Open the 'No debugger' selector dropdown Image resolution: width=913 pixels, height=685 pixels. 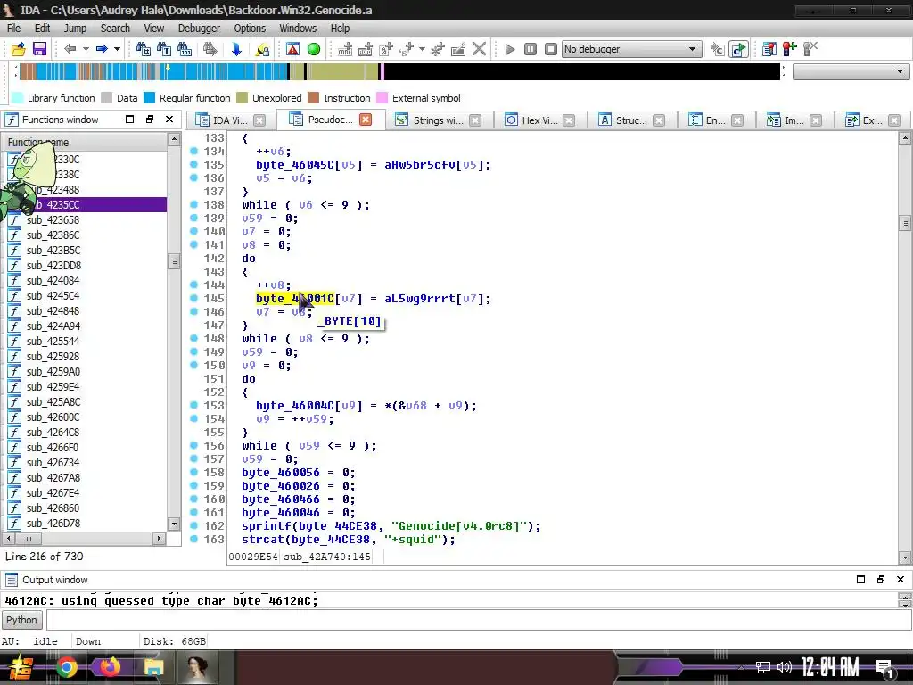pyautogui.click(x=631, y=49)
